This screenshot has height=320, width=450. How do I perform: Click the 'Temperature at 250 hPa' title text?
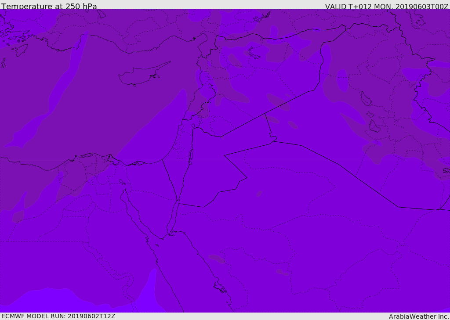[49, 6]
